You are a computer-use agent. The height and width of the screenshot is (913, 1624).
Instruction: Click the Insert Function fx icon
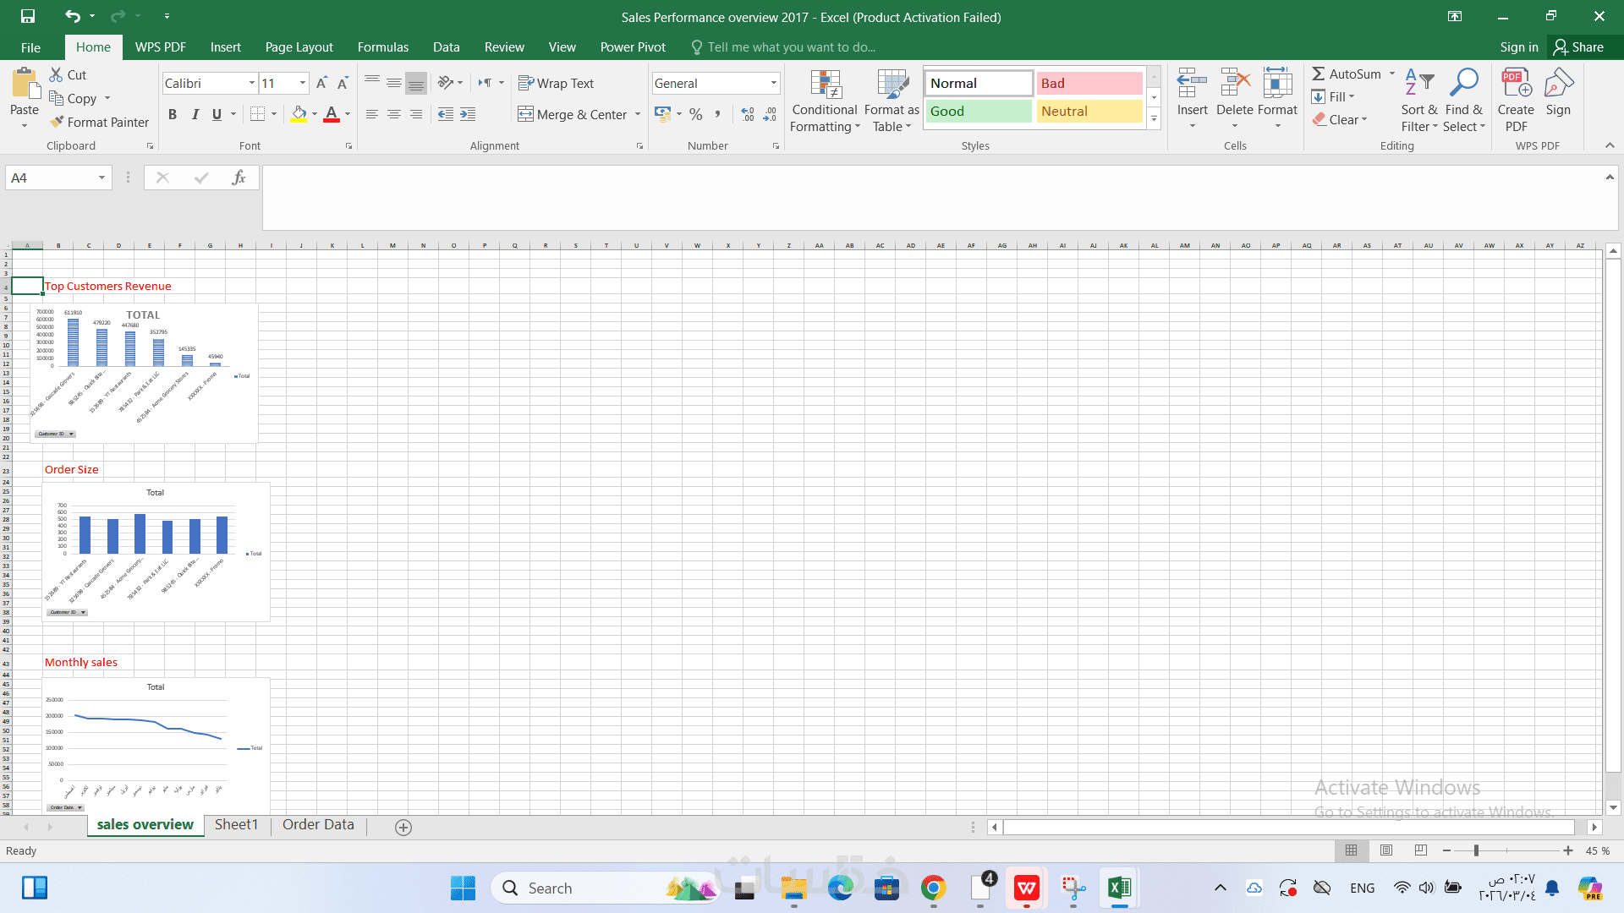point(239,178)
